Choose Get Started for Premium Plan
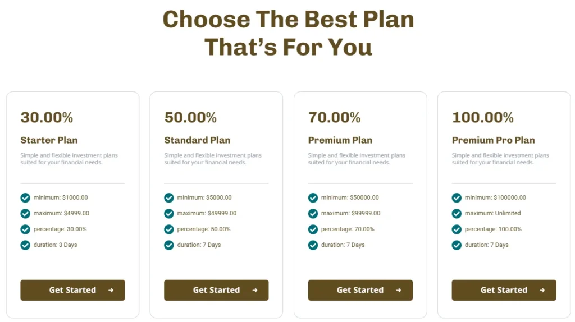 (x=360, y=290)
